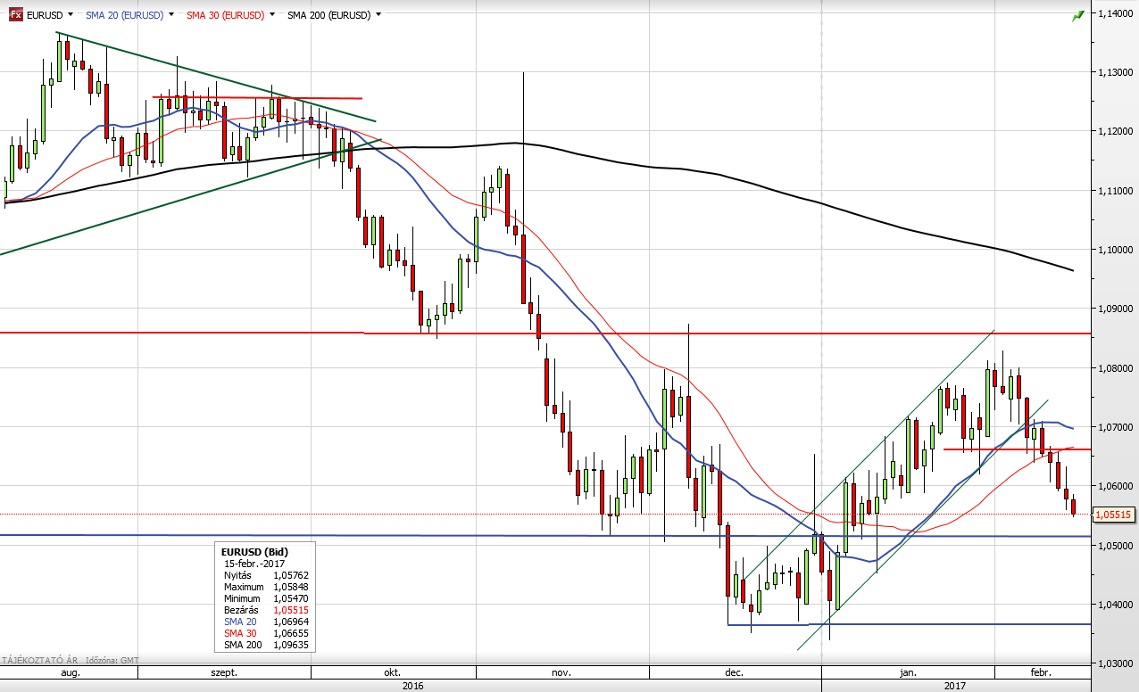
Task: Click the 'Nyitás' row label
Action: pos(237,576)
